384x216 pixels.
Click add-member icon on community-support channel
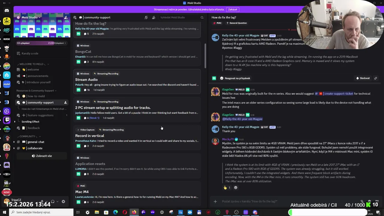(x=65, y=103)
